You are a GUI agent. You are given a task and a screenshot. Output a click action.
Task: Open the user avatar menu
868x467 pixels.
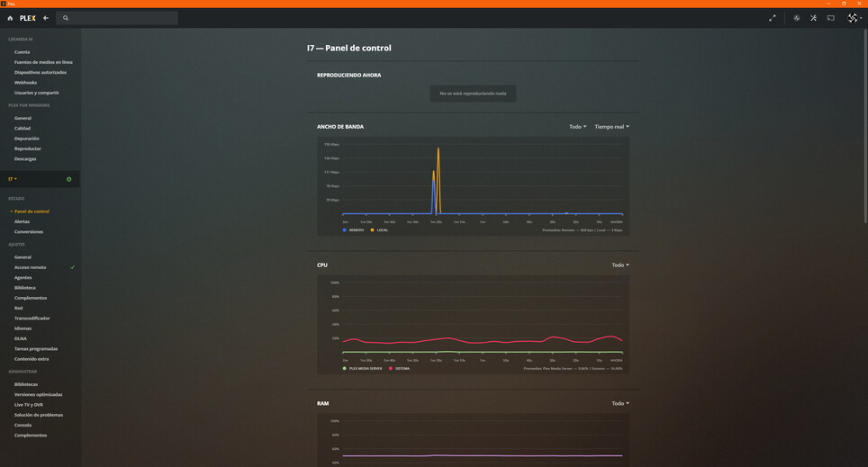(x=854, y=18)
